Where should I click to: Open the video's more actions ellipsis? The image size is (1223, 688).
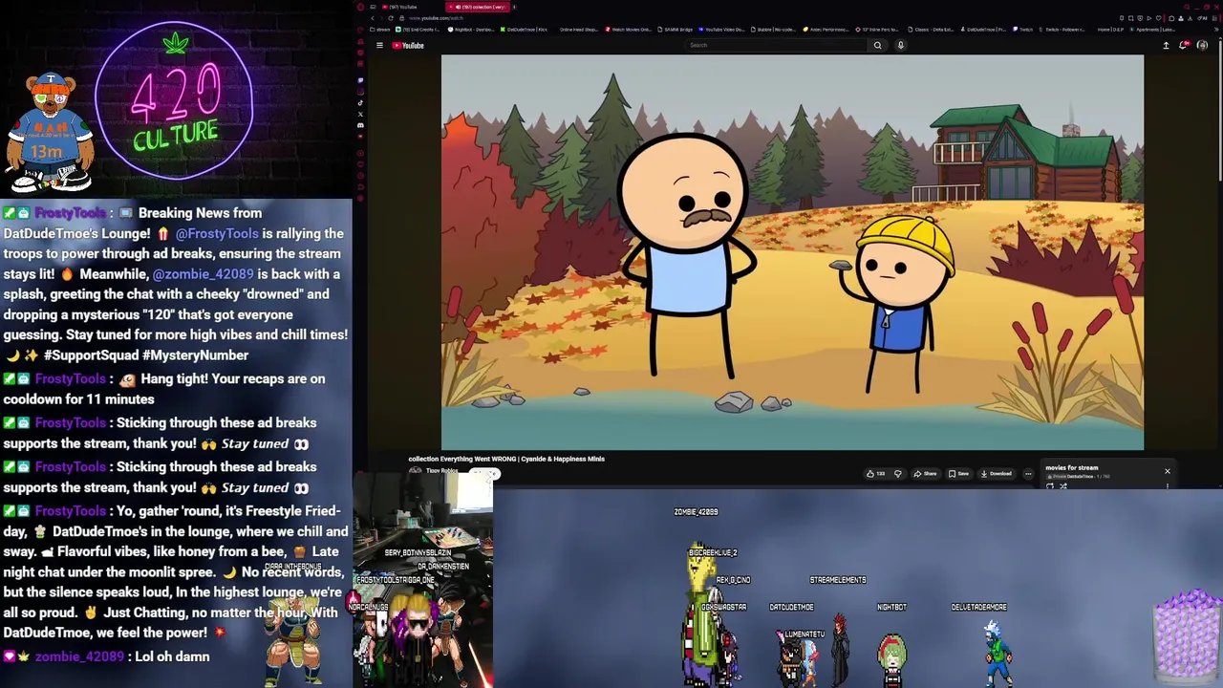coord(1028,474)
